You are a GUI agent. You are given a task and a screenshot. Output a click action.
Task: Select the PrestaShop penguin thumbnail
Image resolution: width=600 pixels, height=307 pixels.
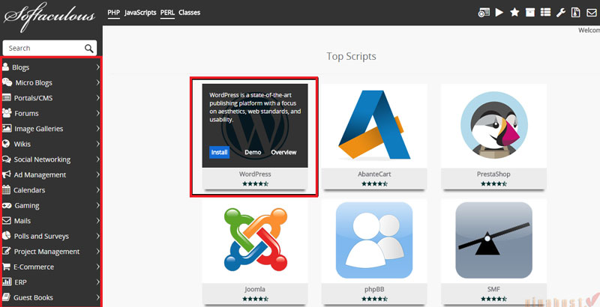coord(493,125)
